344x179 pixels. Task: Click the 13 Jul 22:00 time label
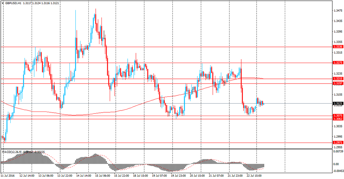pos(65,176)
